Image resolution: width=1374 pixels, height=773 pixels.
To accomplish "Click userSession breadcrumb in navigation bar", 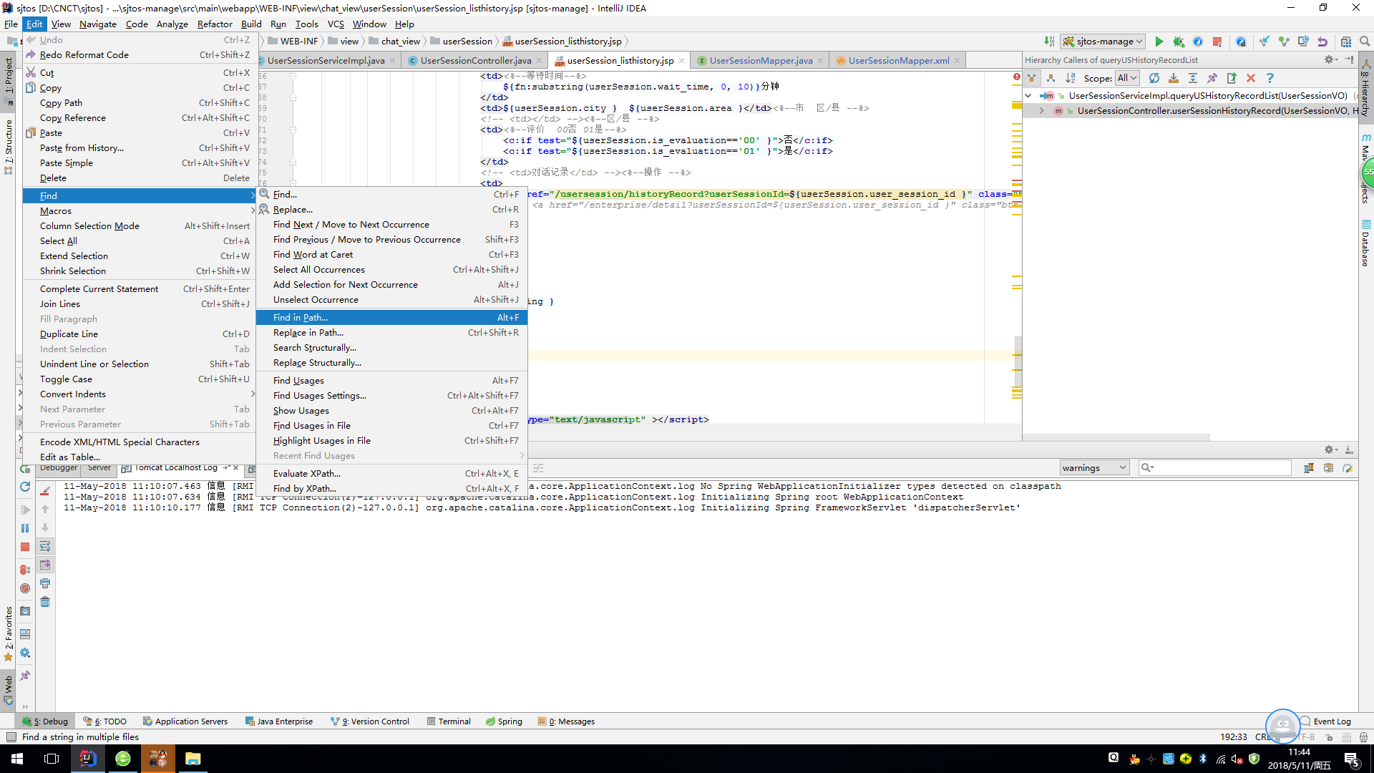I will tap(462, 42).
